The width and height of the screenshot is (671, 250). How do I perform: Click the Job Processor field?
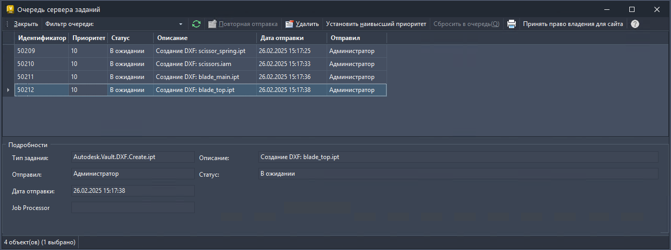point(132,207)
